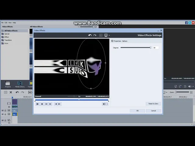The width and height of the screenshot is (195, 146).
Task: Play the Sphere effect preview
Action: coord(37,104)
